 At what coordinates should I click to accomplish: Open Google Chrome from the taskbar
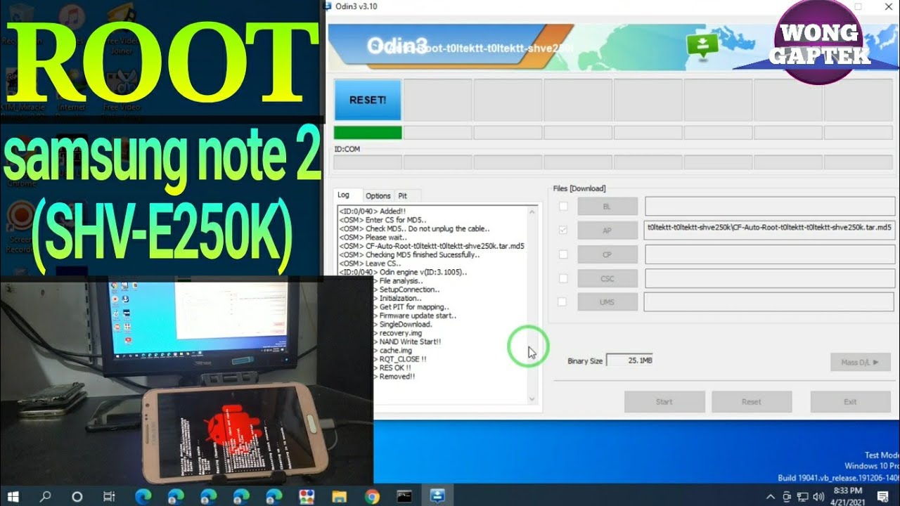(x=371, y=496)
